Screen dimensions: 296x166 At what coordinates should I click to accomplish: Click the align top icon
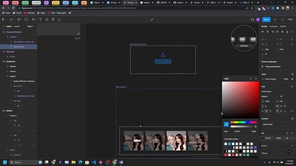pos(277,32)
